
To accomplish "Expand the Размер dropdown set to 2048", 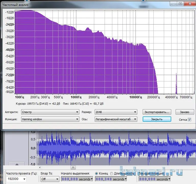I will 116,112.
